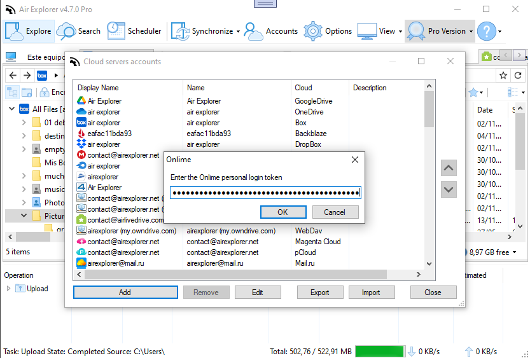Go forward in the file browser

coord(27,75)
